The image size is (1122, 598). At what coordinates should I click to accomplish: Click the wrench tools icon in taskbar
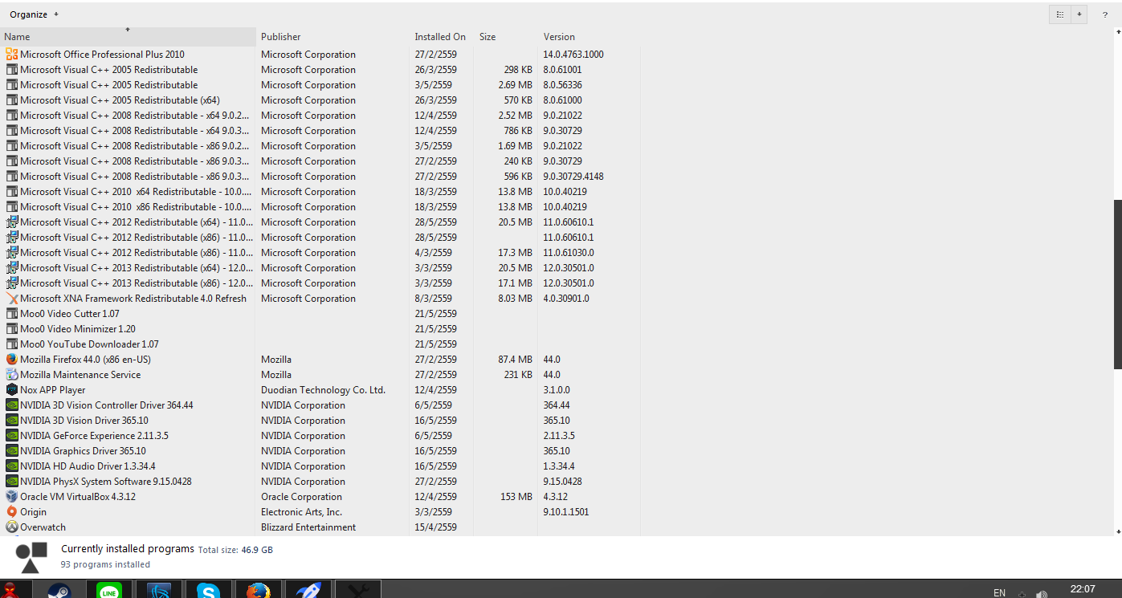[x=357, y=590]
